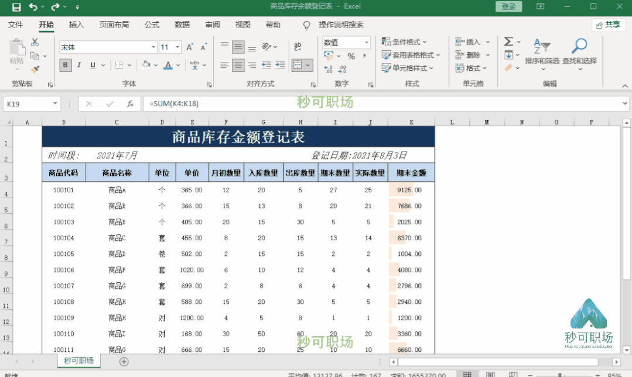632x377 pixels.
Task: Save the workbook with the save icon
Action: (16, 7)
